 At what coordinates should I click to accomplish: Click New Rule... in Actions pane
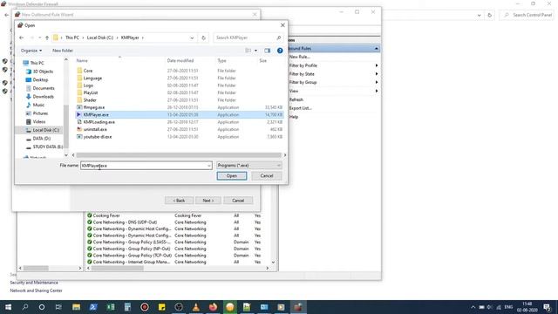click(299, 57)
